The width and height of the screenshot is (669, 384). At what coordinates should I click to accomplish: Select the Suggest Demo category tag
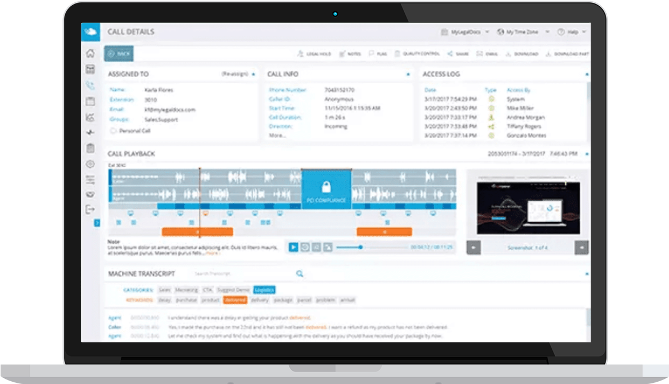click(x=234, y=290)
